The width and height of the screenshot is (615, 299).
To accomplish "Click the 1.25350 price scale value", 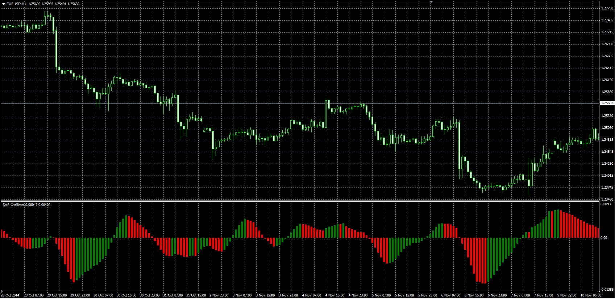I will 607,116.
